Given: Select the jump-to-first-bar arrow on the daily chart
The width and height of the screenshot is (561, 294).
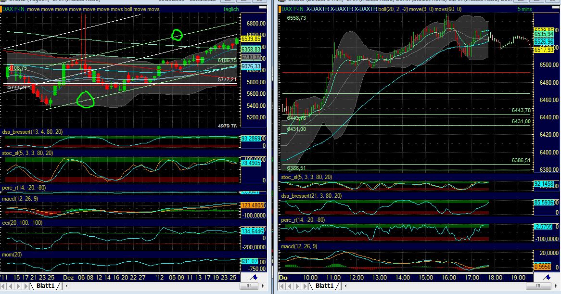Looking at the screenshot, I should tap(3, 286).
